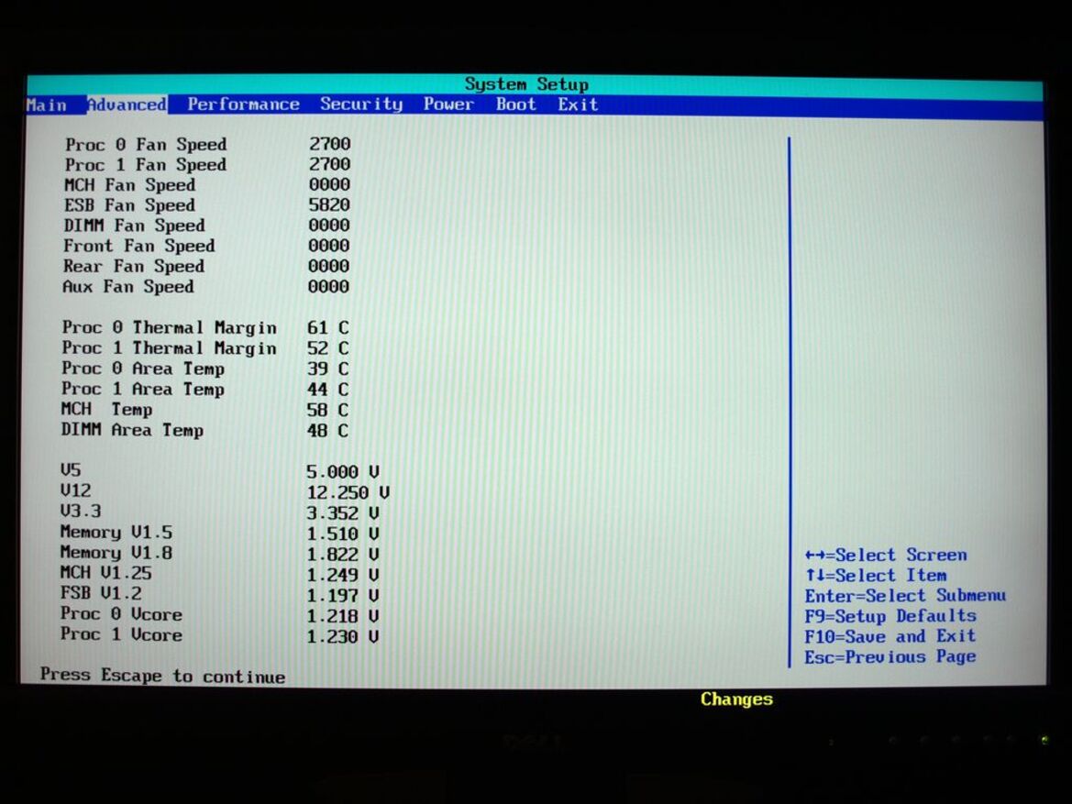
Task: Click the yellow Changes text
Action: tap(737, 699)
